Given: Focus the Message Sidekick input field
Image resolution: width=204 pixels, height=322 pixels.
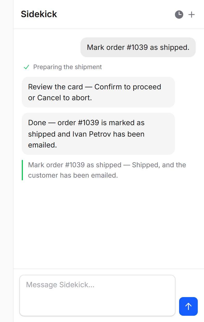Looking at the screenshot, I should tap(97, 296).
